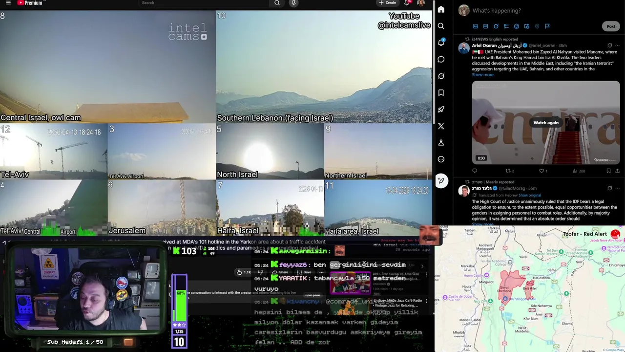625x352 pixels.
Task: Open the @GiladMorag handle
Action: [x=511, y=188]
